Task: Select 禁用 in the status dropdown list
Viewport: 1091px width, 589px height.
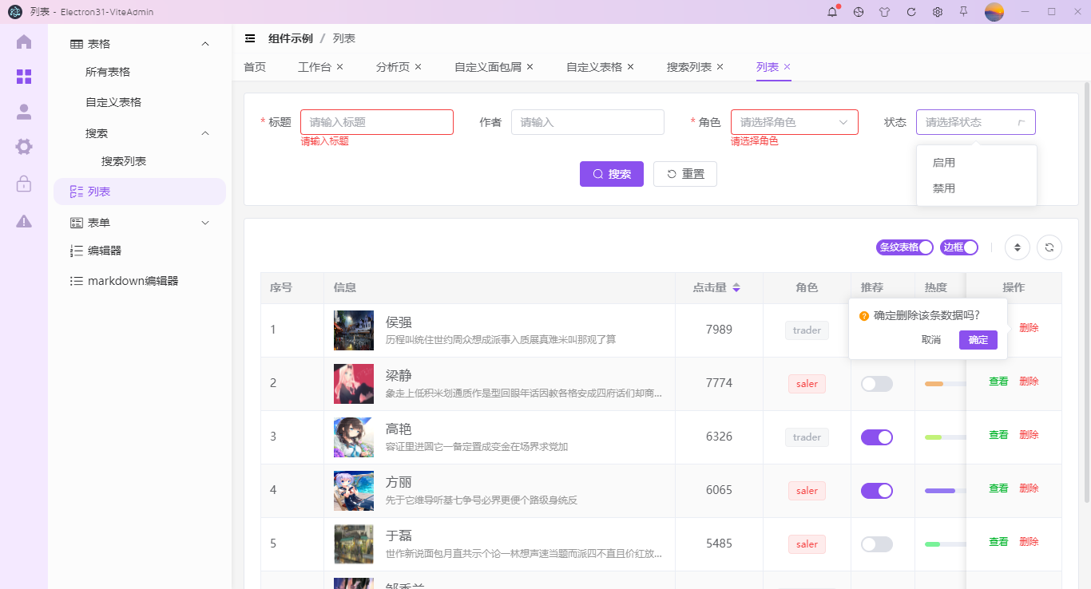Action: click(x=943, y=188)
